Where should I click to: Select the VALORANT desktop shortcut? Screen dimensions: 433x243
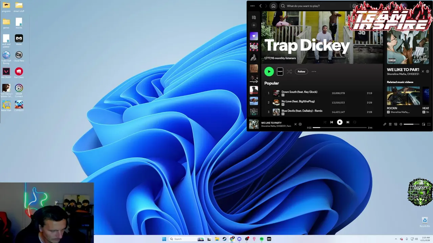[x=6, y=73]
